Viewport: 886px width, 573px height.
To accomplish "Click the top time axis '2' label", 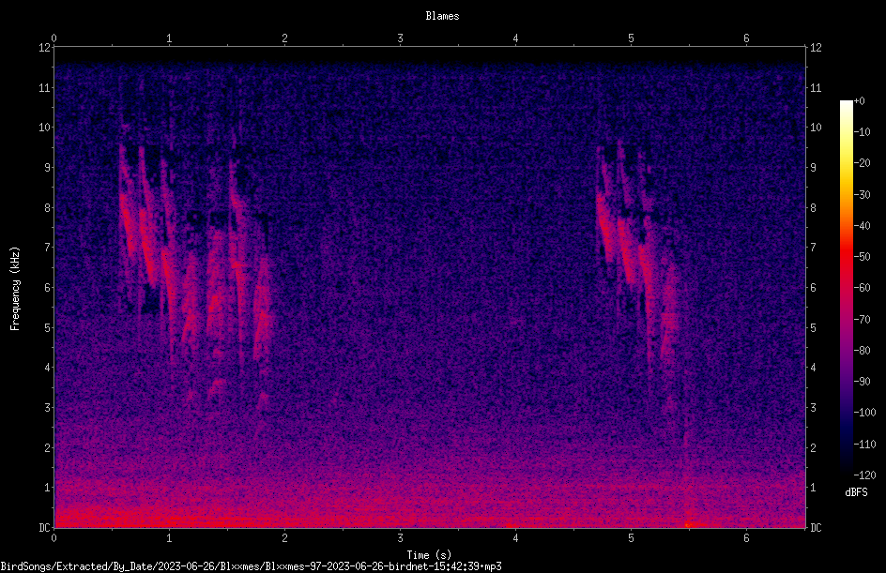I will pyautogui.click(x=284, y=38).
